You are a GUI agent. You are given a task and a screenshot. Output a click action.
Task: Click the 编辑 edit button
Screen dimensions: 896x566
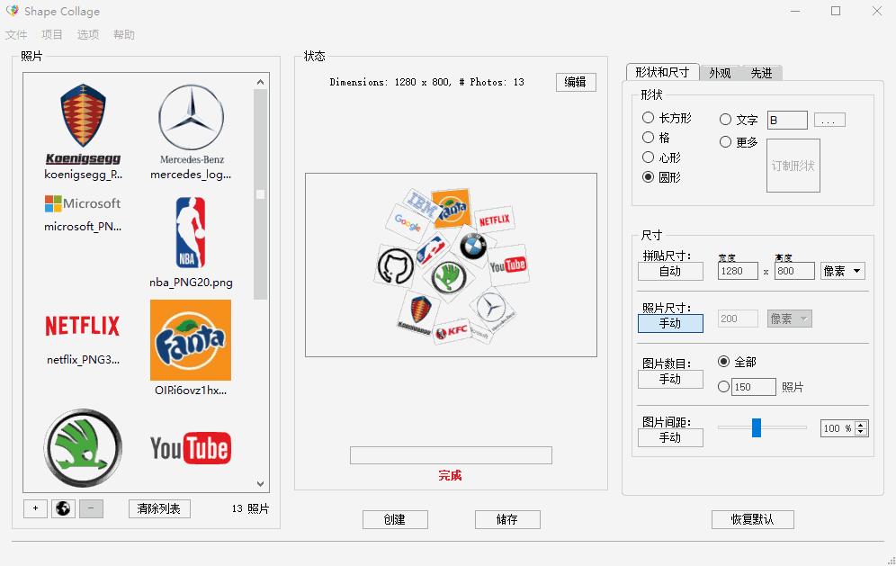coord(576,82)
